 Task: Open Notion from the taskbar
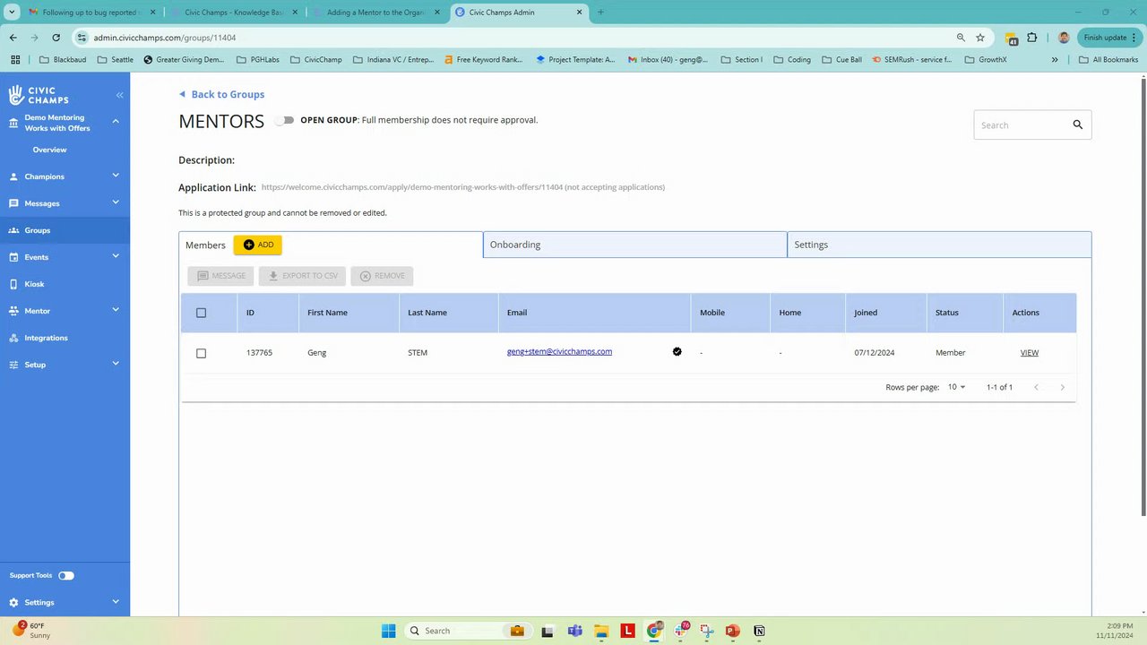click(759, 631)
